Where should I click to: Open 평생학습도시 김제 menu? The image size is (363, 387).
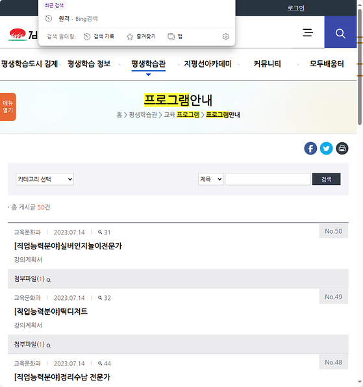click(x=29, y=64)
